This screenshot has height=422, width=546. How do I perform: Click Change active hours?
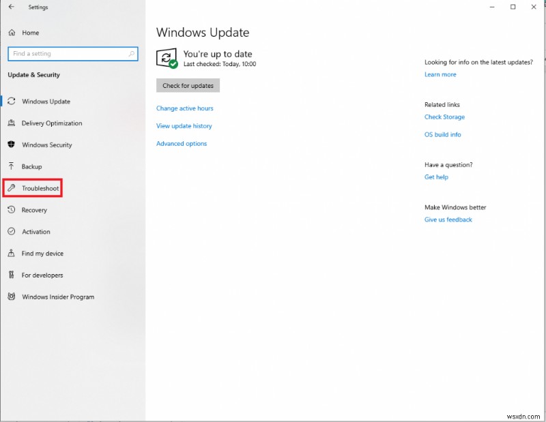(185, 108)
